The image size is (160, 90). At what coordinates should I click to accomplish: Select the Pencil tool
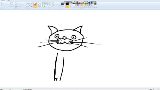27,3
